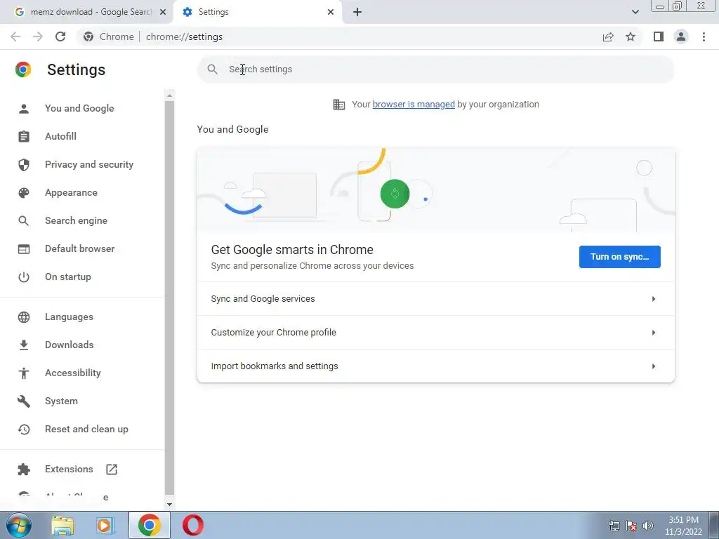Launch Opera from the taskbar
This screenshot has width=719, height=539.
pos(192,525)
